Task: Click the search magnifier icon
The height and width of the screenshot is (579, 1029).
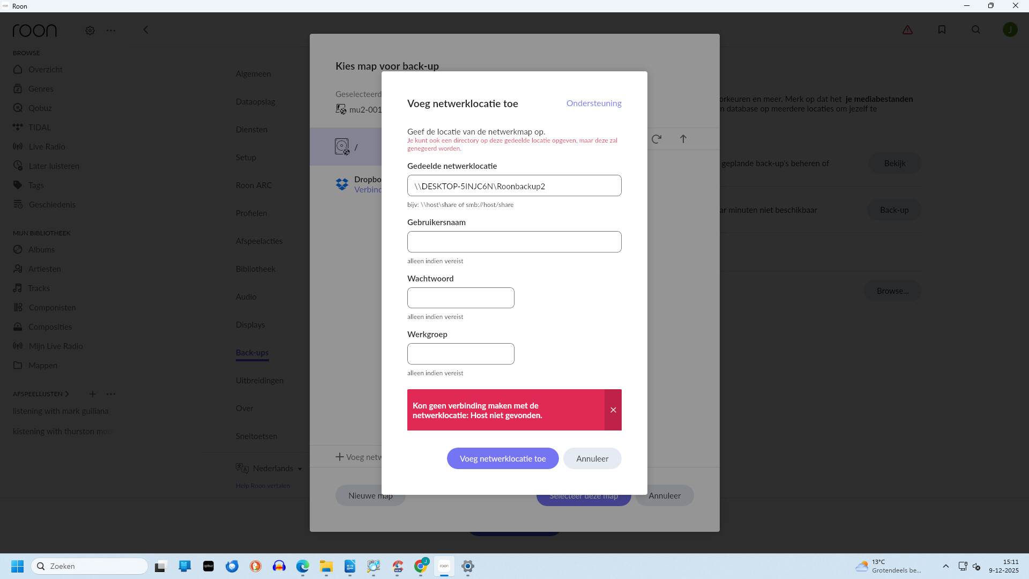Action: [x=976, y=30]
